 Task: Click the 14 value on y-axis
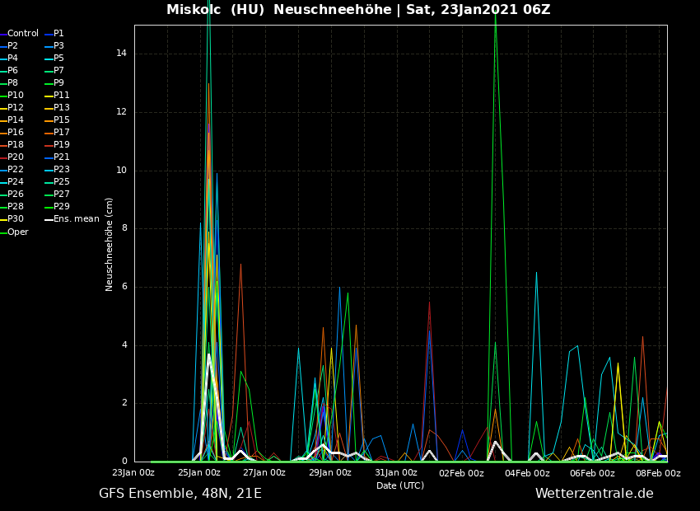(x=121, y=54)
